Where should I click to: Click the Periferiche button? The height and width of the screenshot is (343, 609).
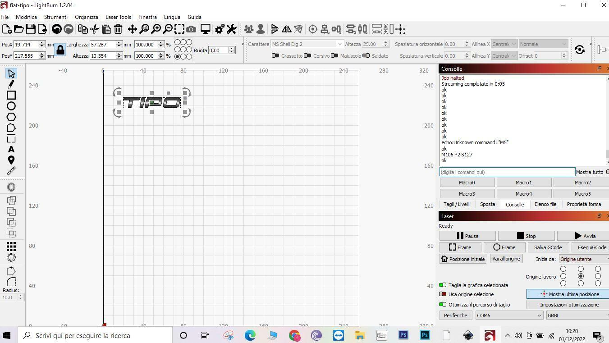(455, 316)
